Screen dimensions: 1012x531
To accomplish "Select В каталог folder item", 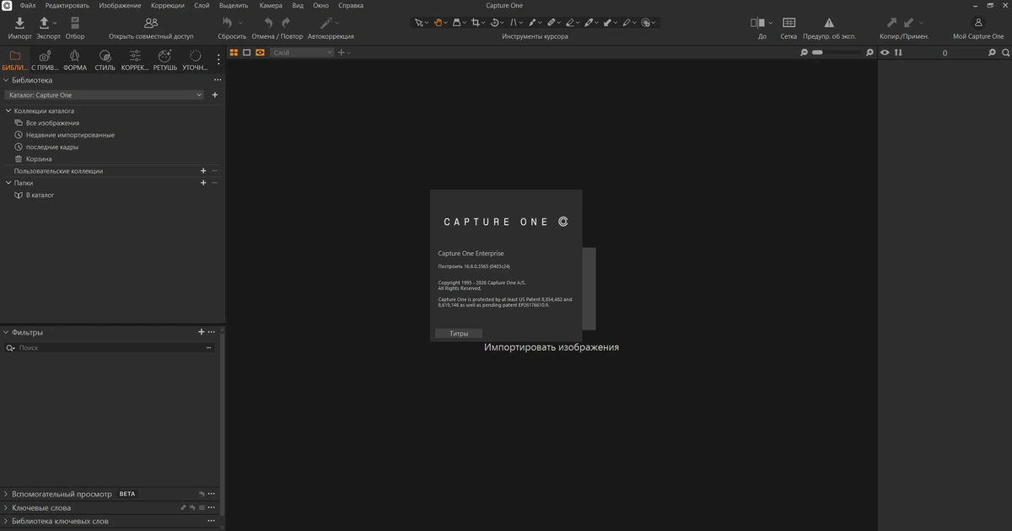I will [40, 195].
